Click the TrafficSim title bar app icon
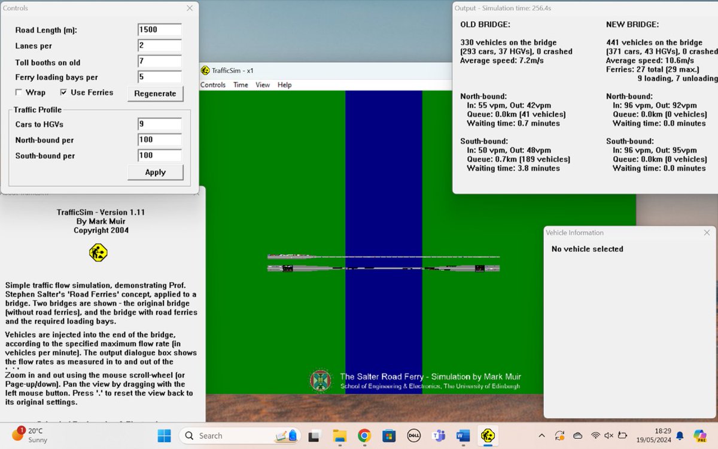Image resolution: width=718 pixels, height=449 pixels. click(205, 70)
